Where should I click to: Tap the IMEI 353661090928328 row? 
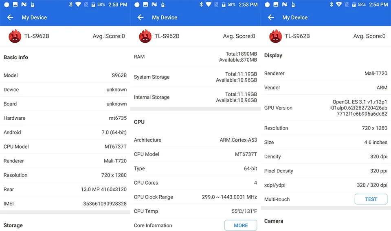point(65,204)
